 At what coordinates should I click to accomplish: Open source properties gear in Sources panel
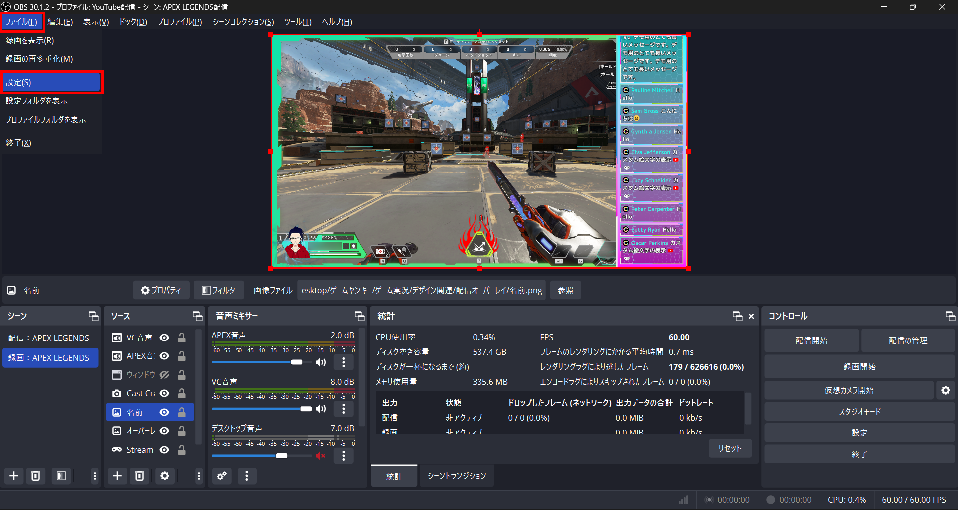(165, 476)
